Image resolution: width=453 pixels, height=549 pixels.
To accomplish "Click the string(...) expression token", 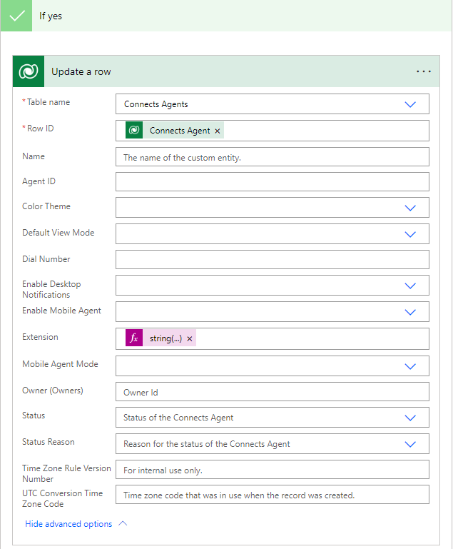I will point(161,338).
